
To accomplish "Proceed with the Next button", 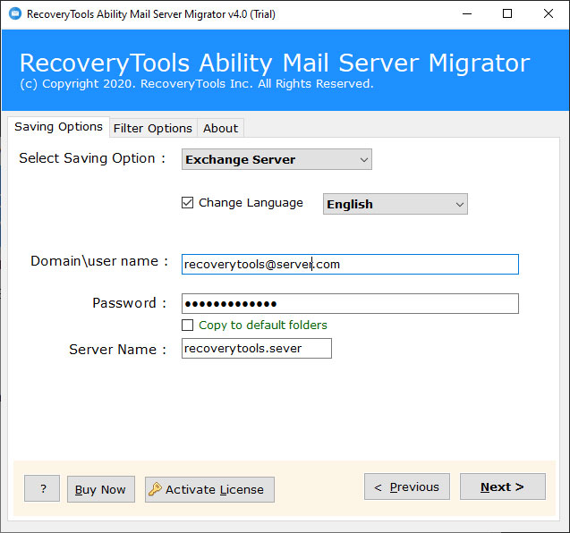I will coord(503,486).
